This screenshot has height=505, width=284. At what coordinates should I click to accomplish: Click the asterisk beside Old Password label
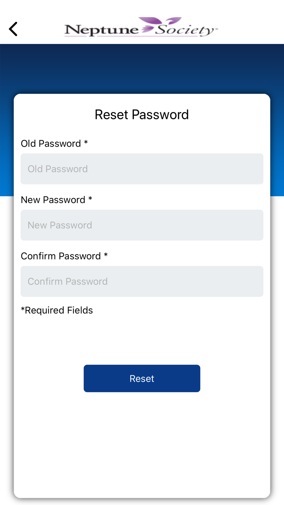coord(86,143)
